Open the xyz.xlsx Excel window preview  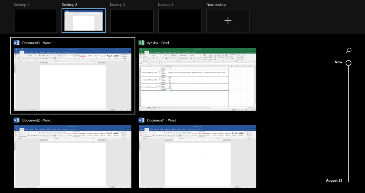click(197, 79)
